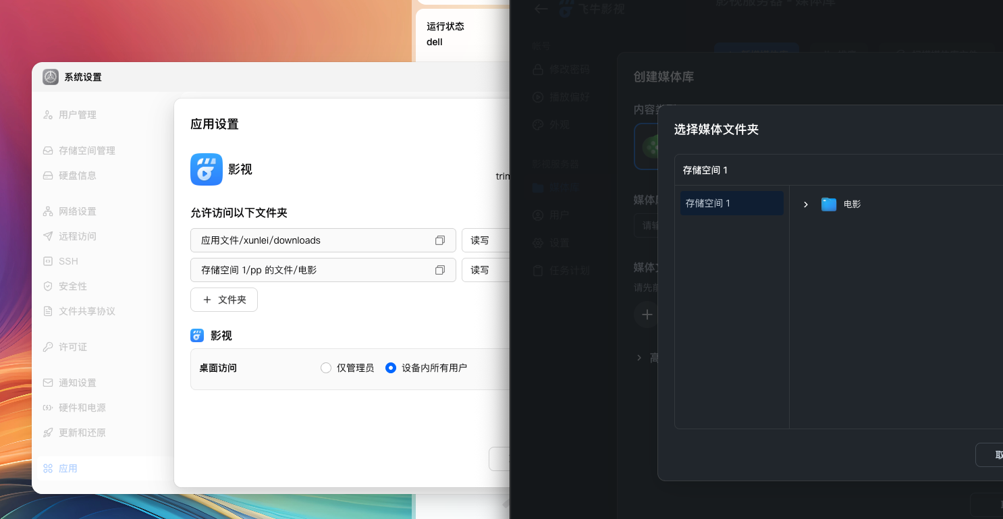The image size is (1003, 519).
Task: Select the blue 电影 folder icon
Action: click(829, 204)
